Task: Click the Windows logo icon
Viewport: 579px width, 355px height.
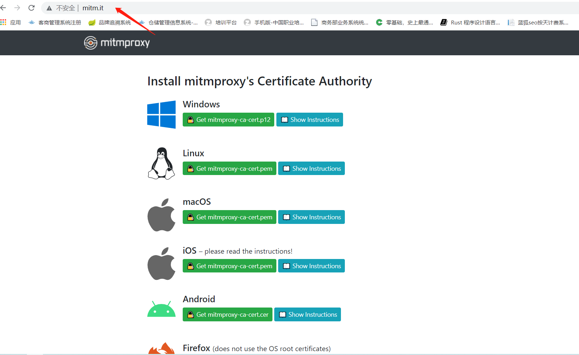Action: click(161, 114)
